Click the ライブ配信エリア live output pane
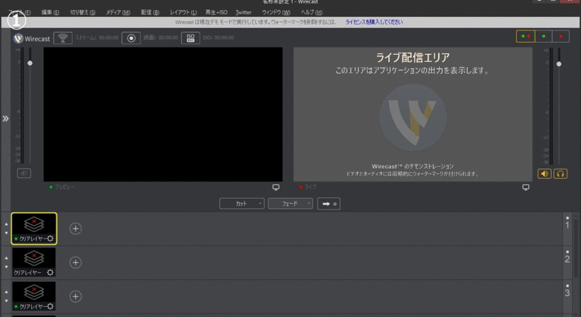581x317 pixels. tap(413, 114)
